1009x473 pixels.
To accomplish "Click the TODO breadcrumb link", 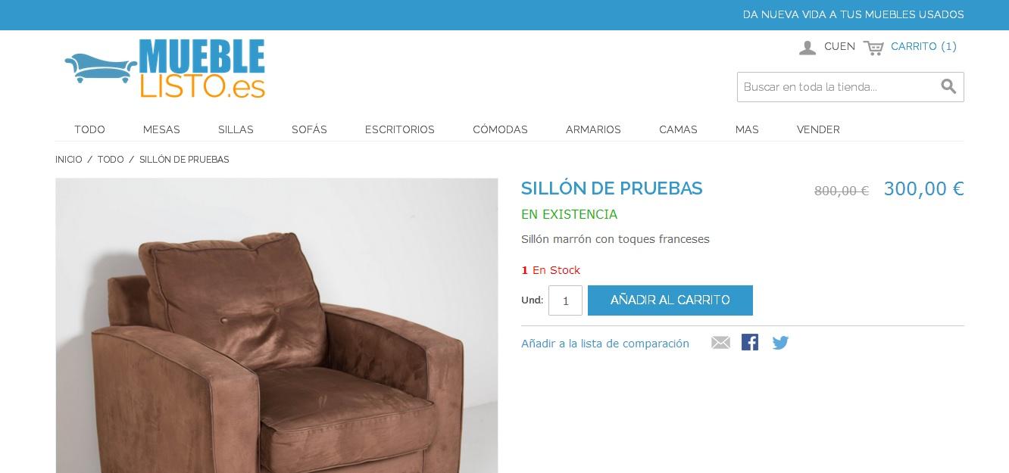I will tap(111, 160).
